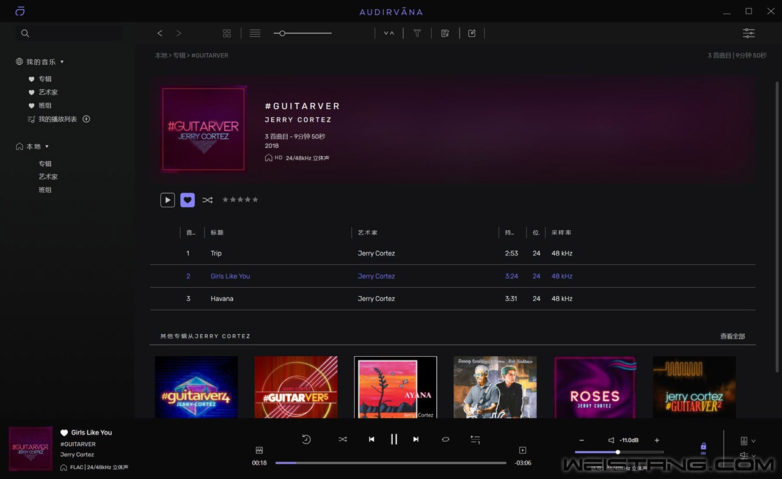Switch to grid view
The width and height of the screenshot is (782, 479).
coord(227,34)
